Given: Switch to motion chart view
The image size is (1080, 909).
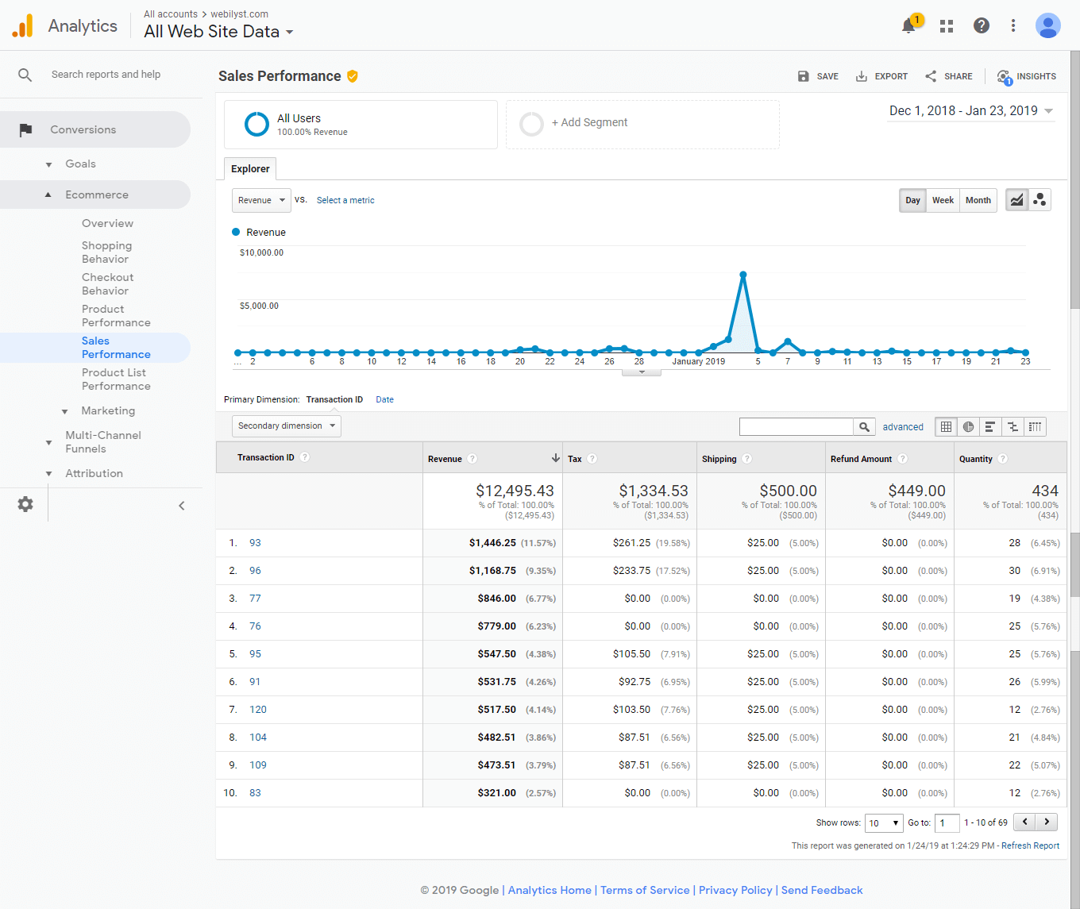Looking at the screenshot, I should 1039,200.
